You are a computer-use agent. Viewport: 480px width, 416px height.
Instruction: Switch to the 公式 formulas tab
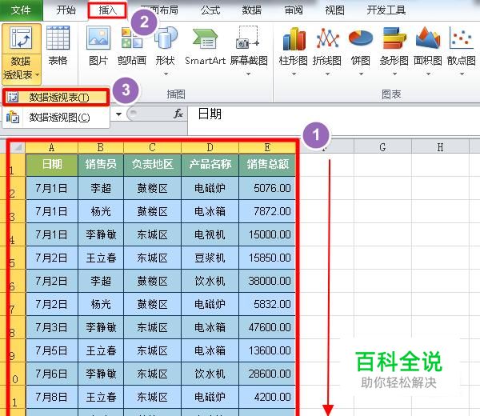(210, 10)
